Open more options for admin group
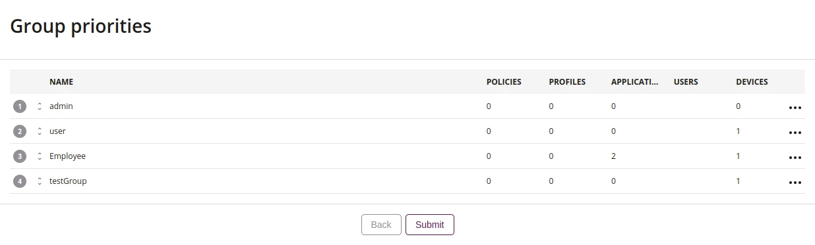 pyautogui.click(x=795, y=108)
